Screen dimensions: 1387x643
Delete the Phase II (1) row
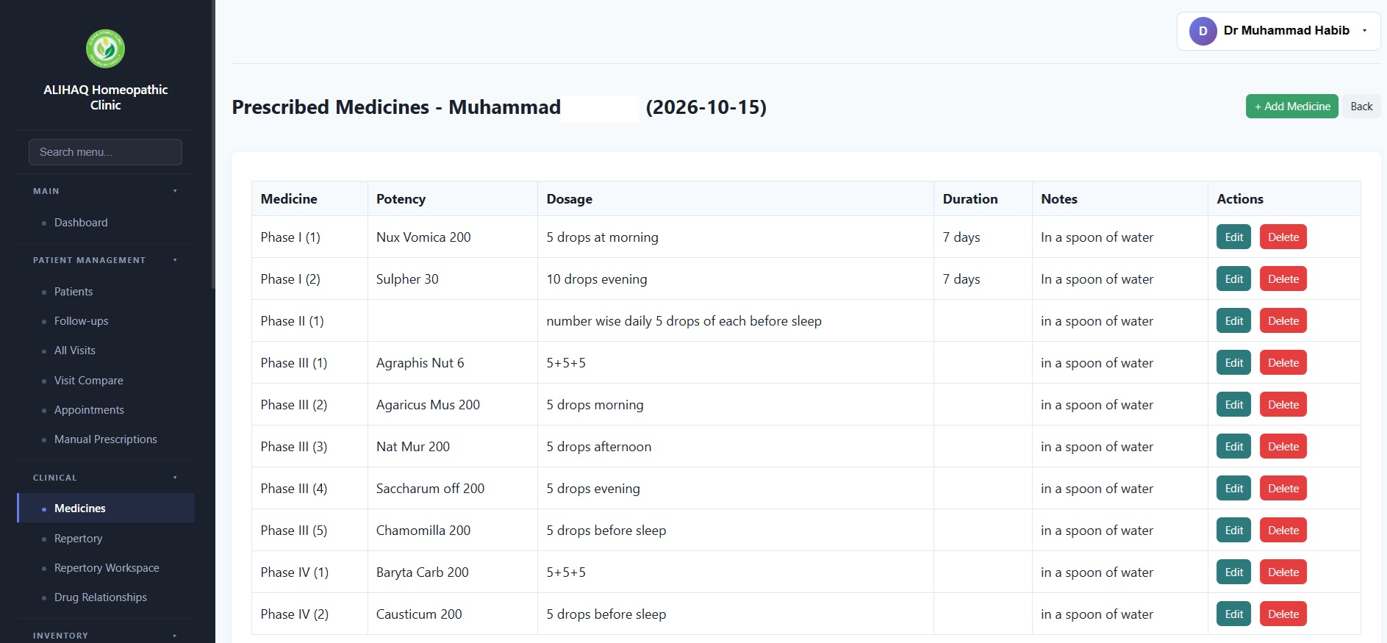coord(1283,321)
